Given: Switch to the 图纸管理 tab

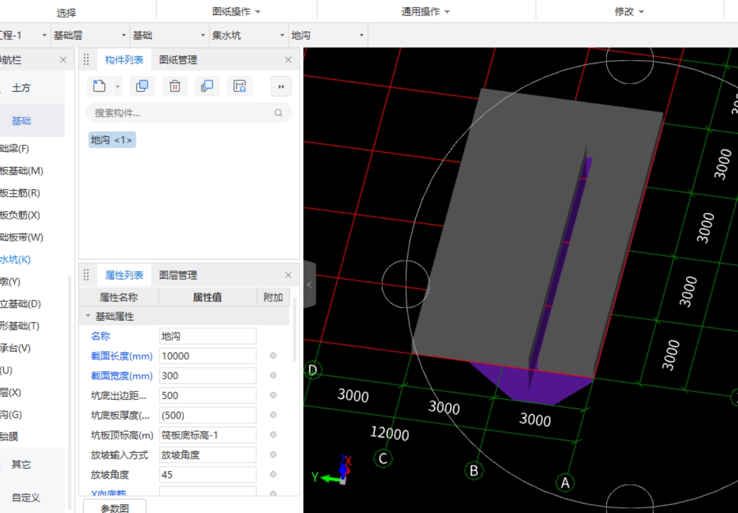Looking at the screenshot, I should click(x=178, y=60).
